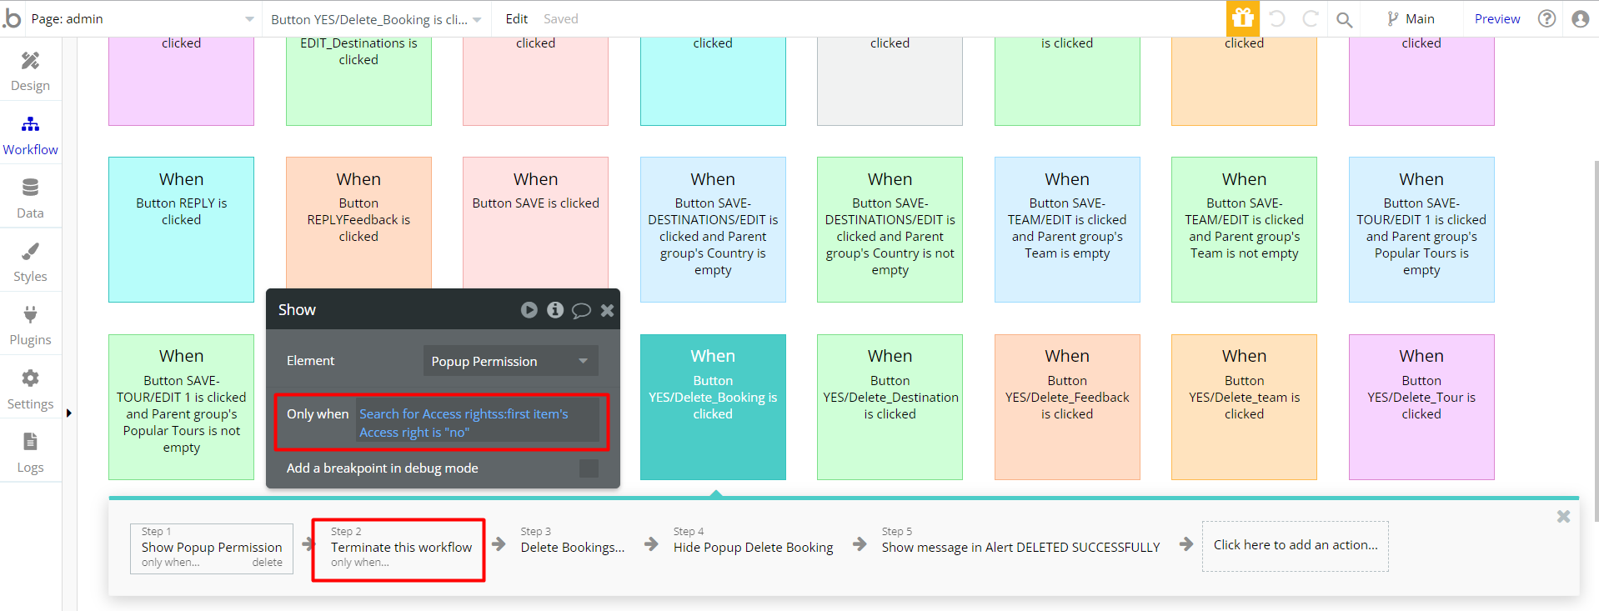Select SAVE-TOUR/EDIT 1 Popular Tours not empty event

181,407
